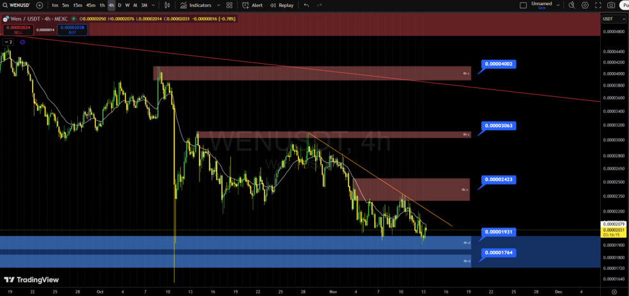This screenshot has width=629, height=296.
Task: Open the Replay mode
Action: pyautogui.click(x=282, y=5)
